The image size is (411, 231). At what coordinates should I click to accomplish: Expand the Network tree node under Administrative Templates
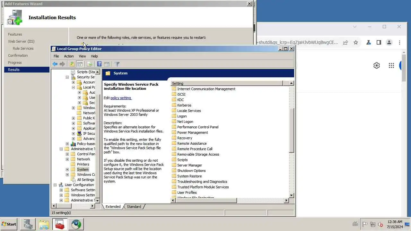pos(67,159)
